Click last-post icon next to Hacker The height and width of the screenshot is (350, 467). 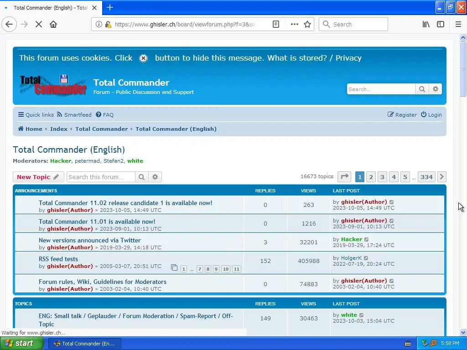(367, 239)
